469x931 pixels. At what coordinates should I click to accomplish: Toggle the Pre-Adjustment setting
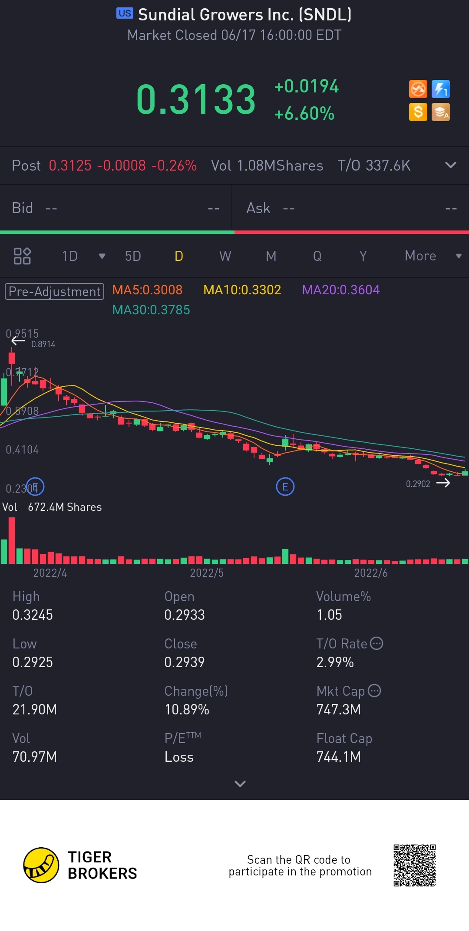54,291
